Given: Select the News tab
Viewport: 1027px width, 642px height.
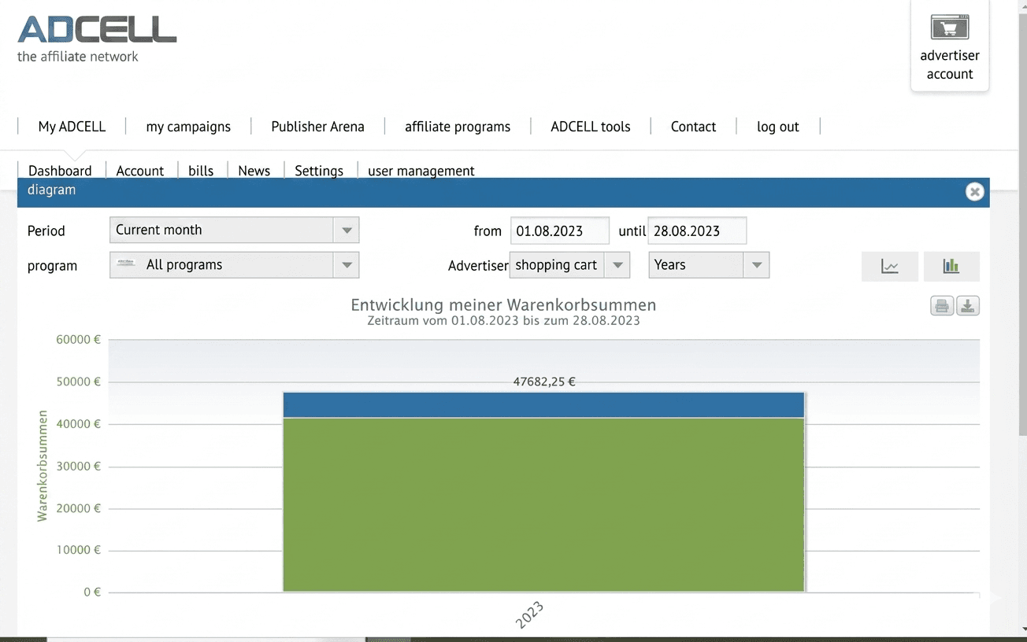Looking at the screenshot, I should point(254,171).
